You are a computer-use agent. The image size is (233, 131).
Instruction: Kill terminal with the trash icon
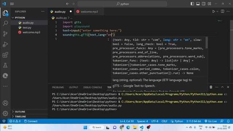point(211,87)
